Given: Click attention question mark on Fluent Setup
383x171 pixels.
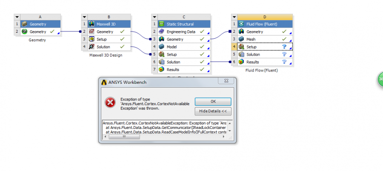Looking at the screenshot, I should point(284,47).
